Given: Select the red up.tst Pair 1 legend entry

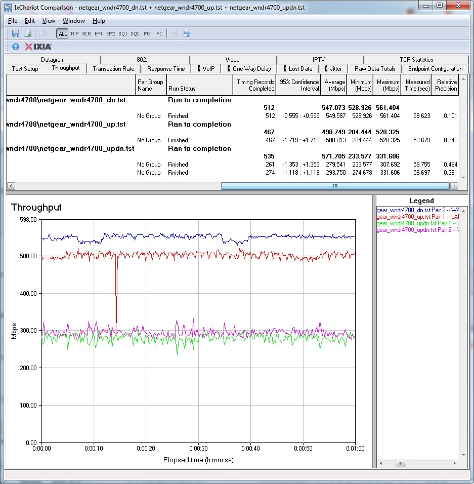Looking at the screenshot, I should [418, 217].
